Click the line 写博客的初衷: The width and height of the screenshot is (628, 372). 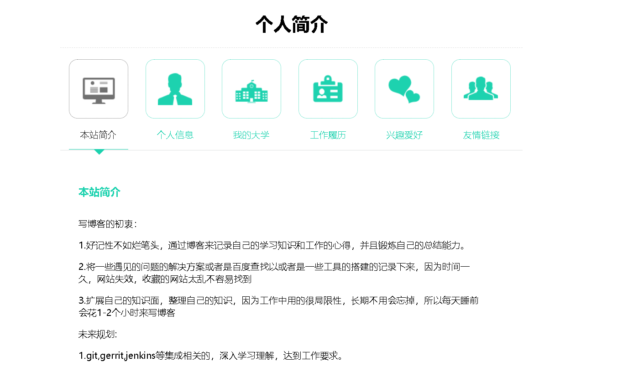(x=108, y=224)
